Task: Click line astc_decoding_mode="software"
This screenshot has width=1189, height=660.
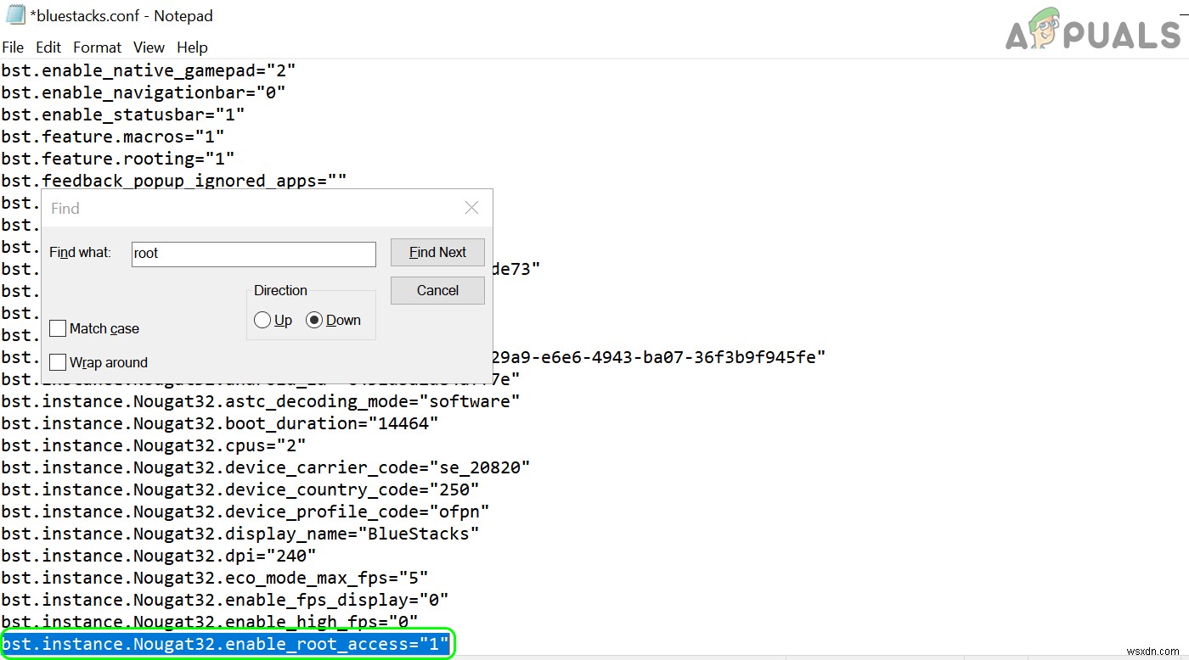Action: (x=261, y=401)
